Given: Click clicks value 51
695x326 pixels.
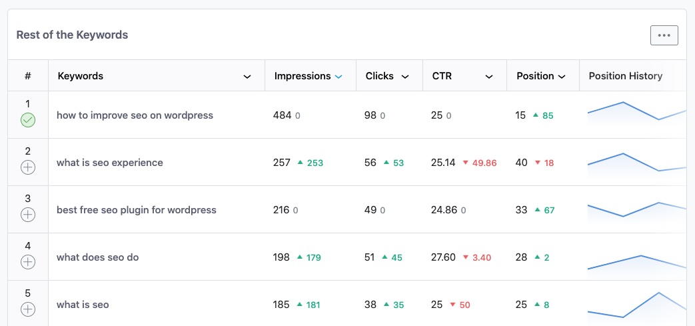Looking at the screenshot, I should (370, 257).
